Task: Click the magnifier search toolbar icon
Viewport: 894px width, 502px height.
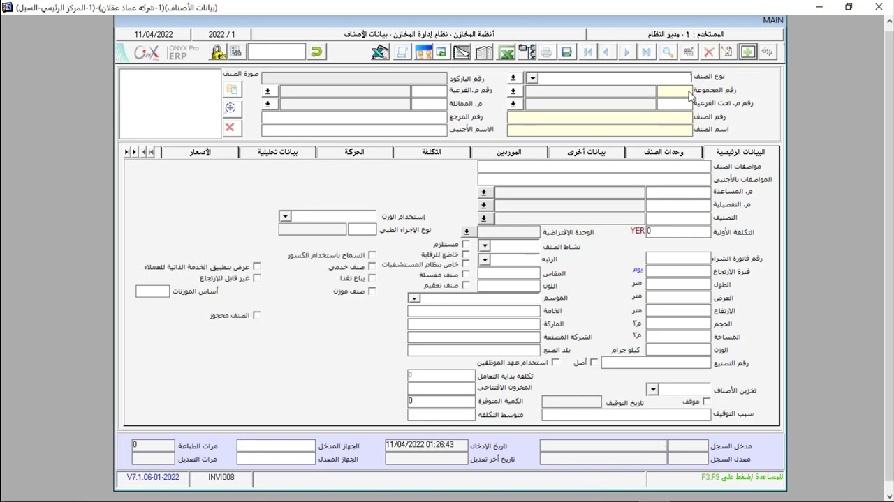Action: coord(668,52)
